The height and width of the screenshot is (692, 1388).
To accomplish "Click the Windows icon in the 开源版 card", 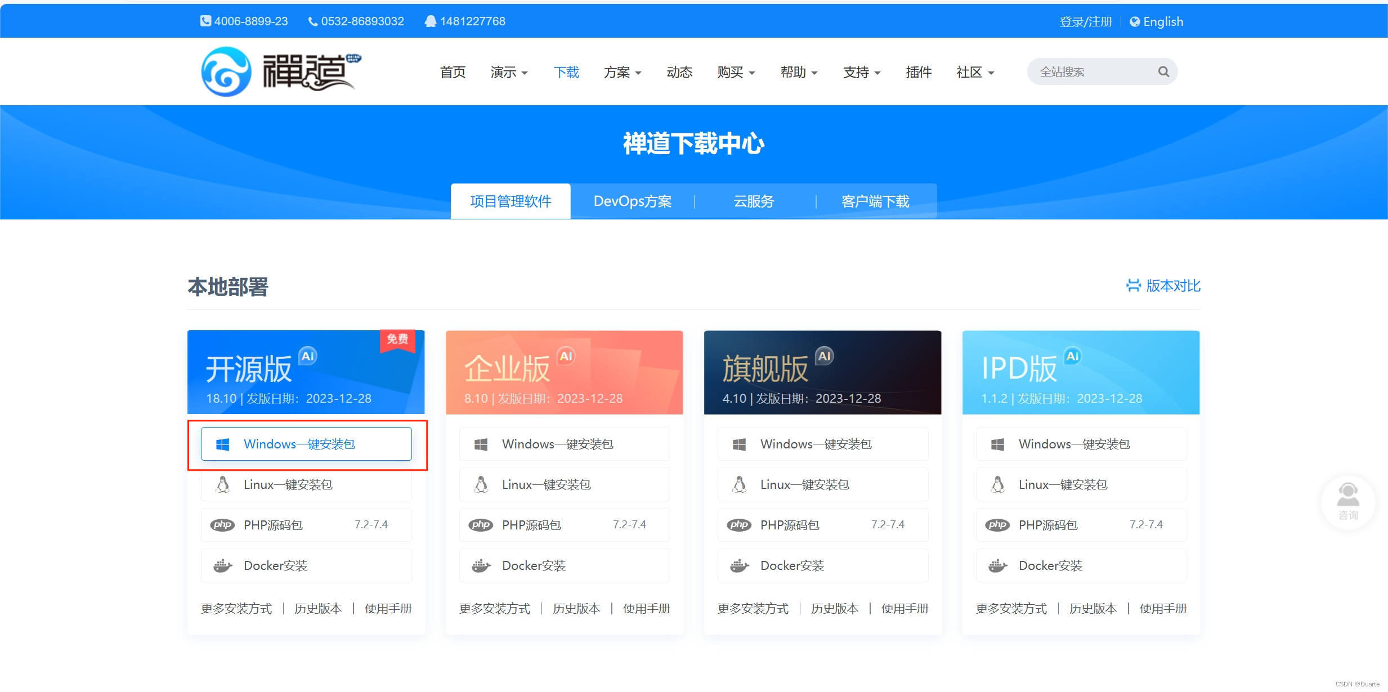I will pos(223,444).
